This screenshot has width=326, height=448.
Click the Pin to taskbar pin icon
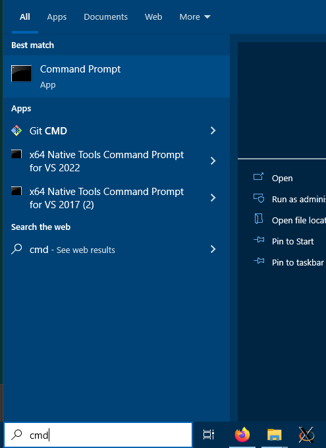coord(259,261)
